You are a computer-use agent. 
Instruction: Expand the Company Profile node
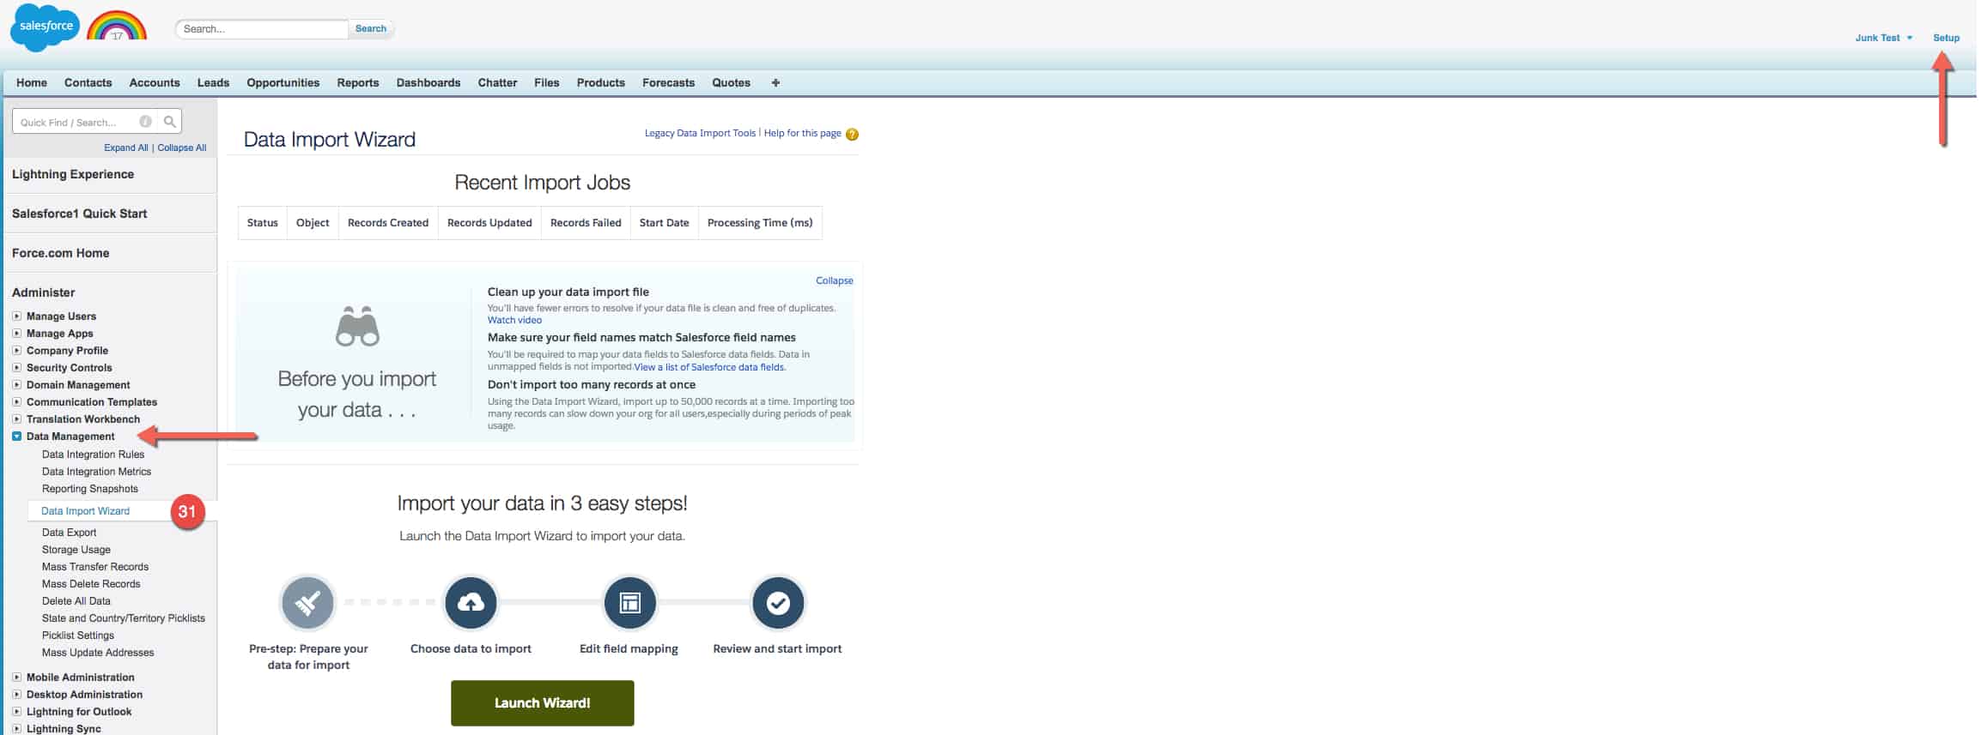click(16, 350)
